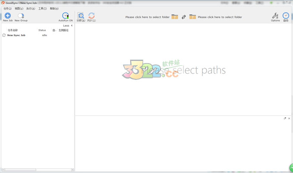Sort by Status column header
293x173 pixels.
point(42,30)
